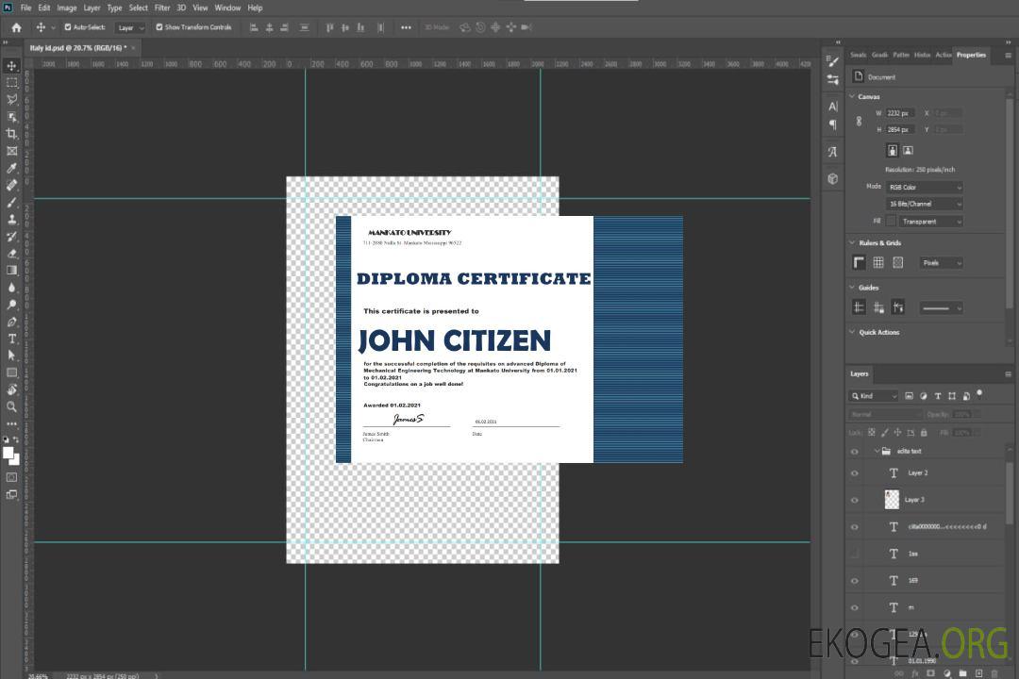Open the Image menu
This screenshot has width=1019, height=679.
66,8
